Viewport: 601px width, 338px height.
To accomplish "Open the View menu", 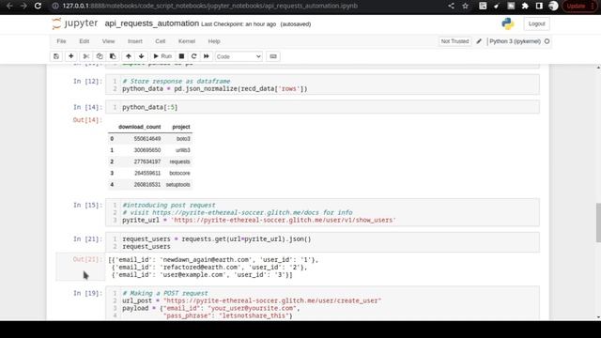I will click(109, 41).
